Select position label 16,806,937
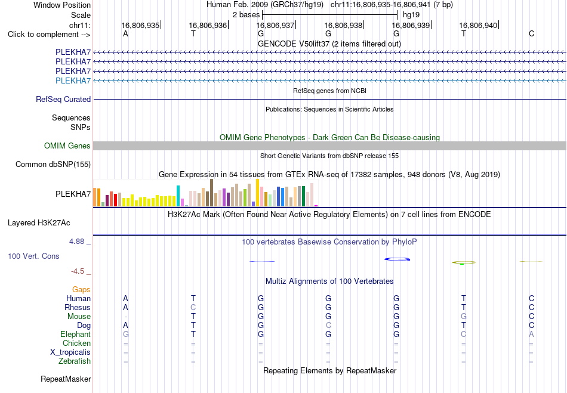This screenshot has height=393, width=567. [276, 25]
